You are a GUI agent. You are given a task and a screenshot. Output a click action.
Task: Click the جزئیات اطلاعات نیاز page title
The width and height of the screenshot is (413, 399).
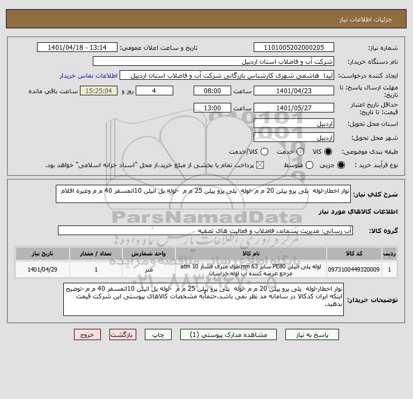point(366,19)
